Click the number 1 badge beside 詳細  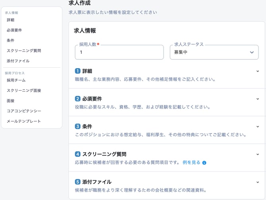point(78,71)
